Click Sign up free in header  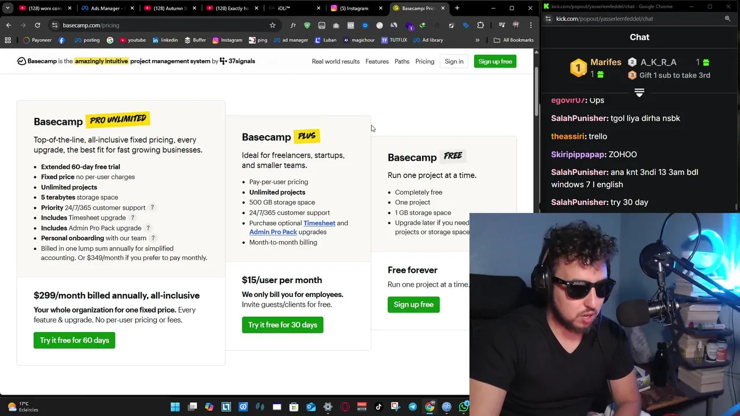tap(495, 61)
